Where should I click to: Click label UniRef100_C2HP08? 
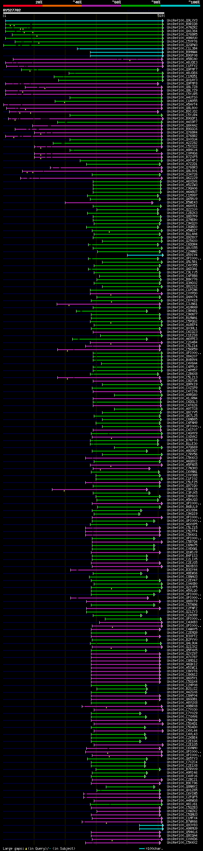[182, 685]
